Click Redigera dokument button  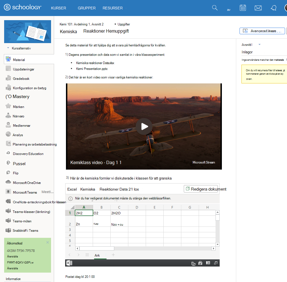(201, 189)
